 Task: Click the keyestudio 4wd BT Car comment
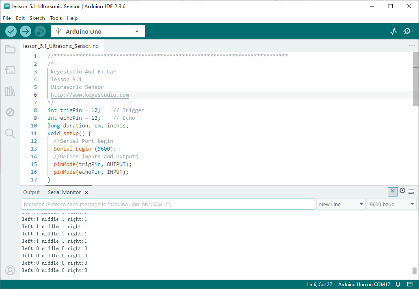point(83,71)
